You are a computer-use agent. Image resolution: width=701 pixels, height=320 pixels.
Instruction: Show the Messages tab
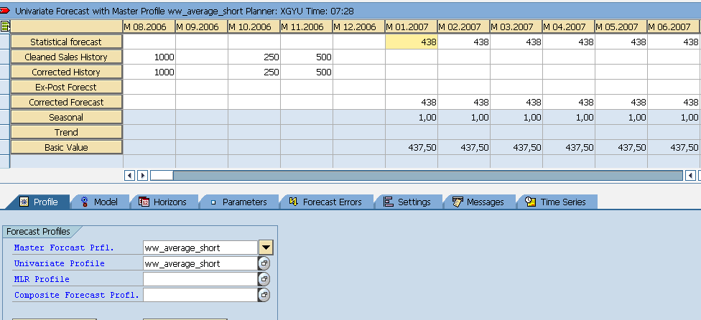(478, 202)
